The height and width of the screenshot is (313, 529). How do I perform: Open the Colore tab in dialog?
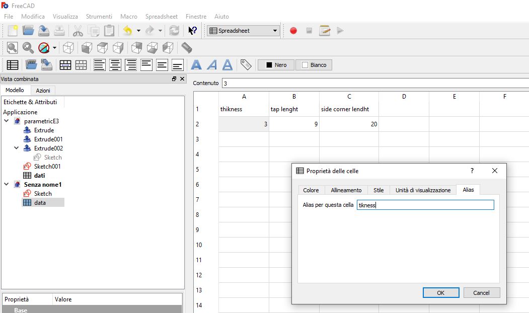tap(311, 190)
